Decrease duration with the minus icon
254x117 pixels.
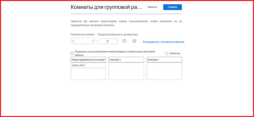(x=124, y=41)
